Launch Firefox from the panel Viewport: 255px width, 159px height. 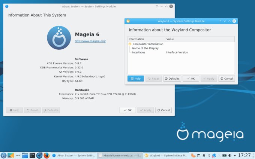pyautogui.click(x=46, y=155)
